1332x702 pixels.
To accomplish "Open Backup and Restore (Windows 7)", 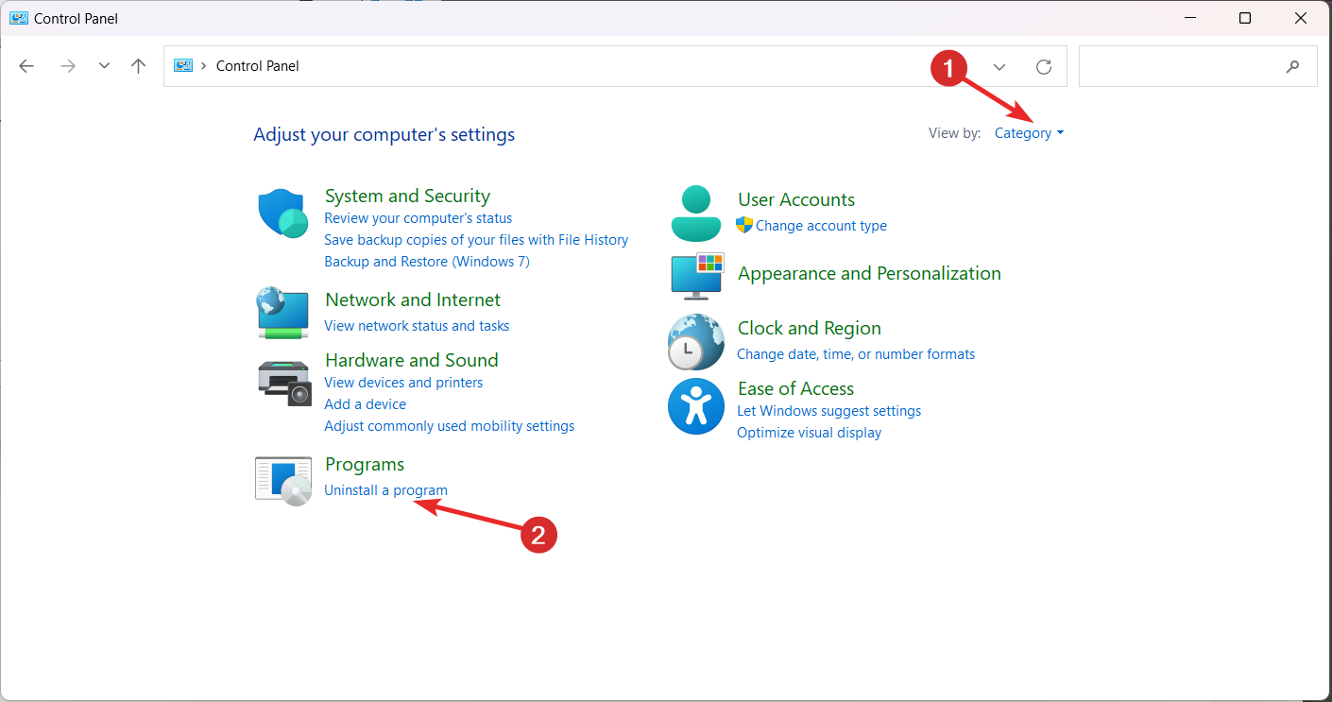I will click(427, 262).
